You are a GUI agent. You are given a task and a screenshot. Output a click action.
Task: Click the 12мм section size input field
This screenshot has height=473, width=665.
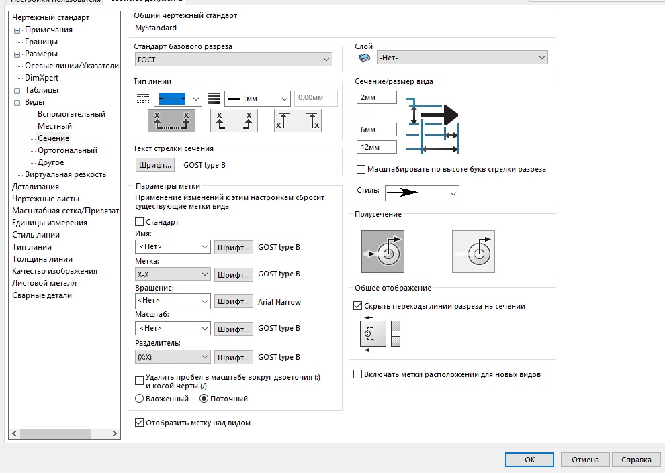(x=377, y=147)
